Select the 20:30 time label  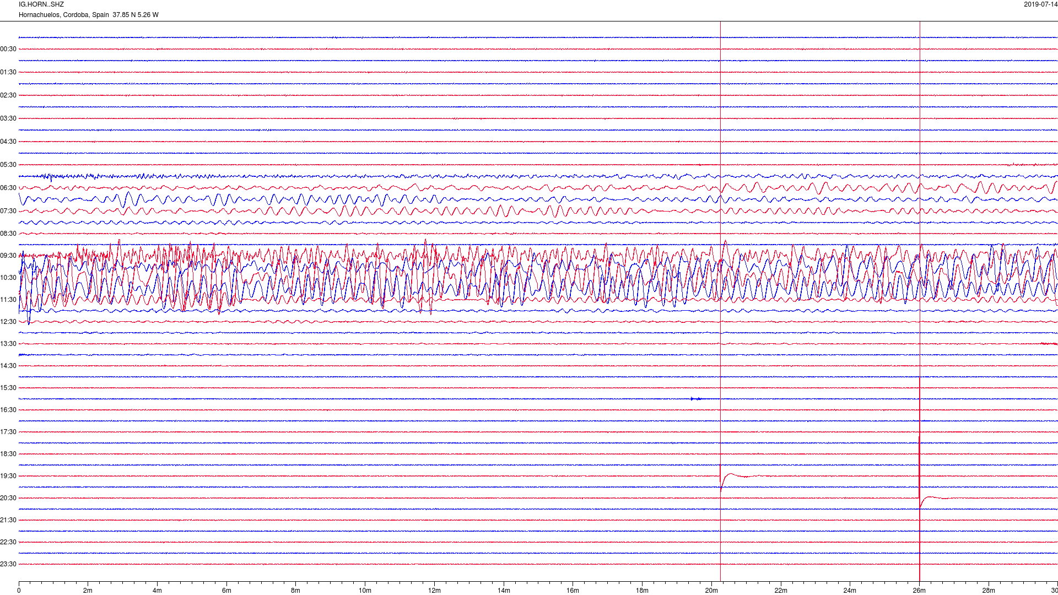(8, 498)
